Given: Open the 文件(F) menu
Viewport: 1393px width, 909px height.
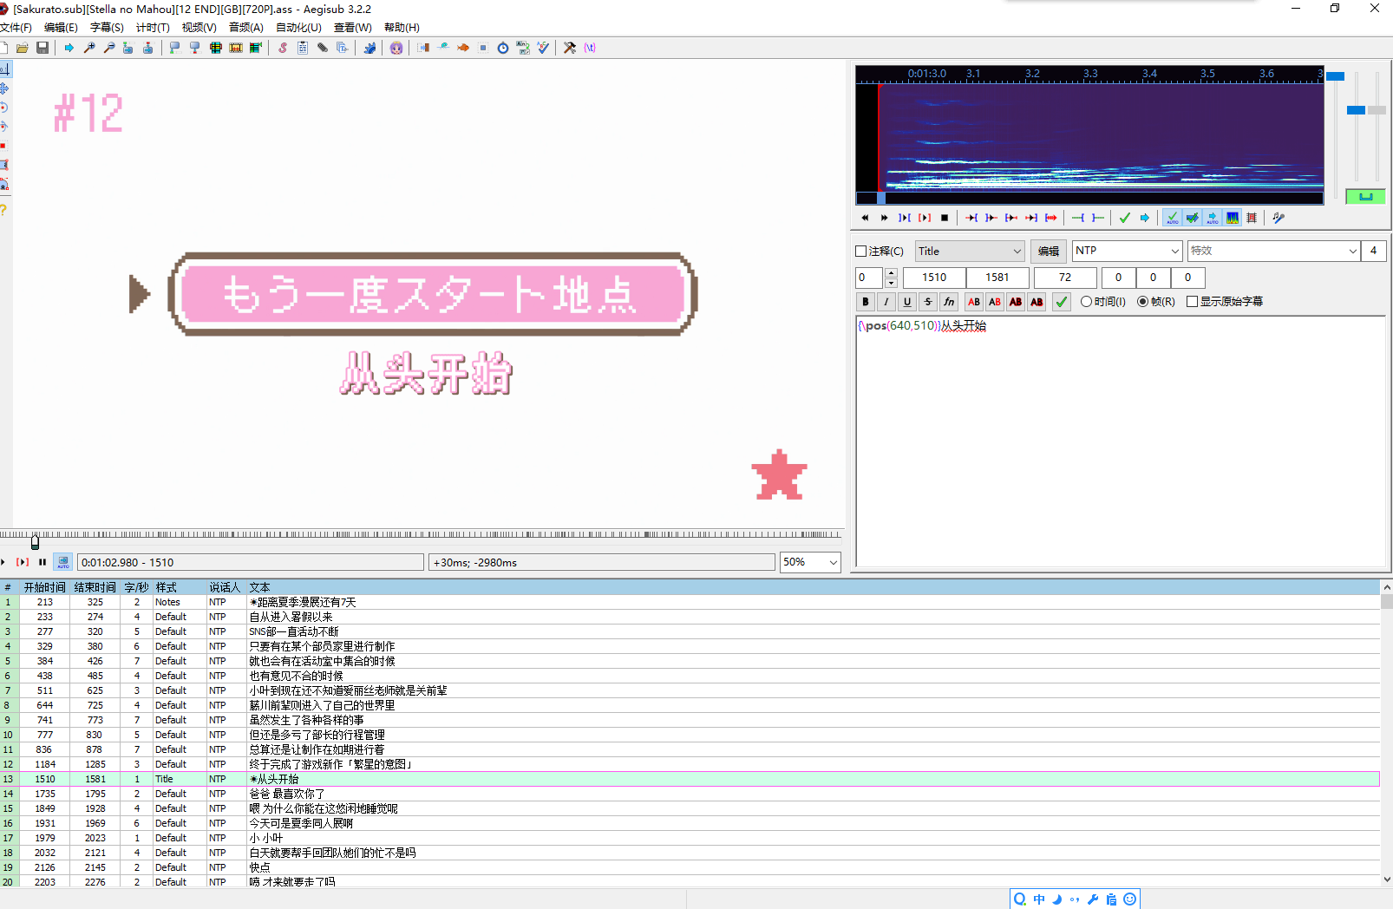Looking at the screenshot, I should [x=16, y=28].
